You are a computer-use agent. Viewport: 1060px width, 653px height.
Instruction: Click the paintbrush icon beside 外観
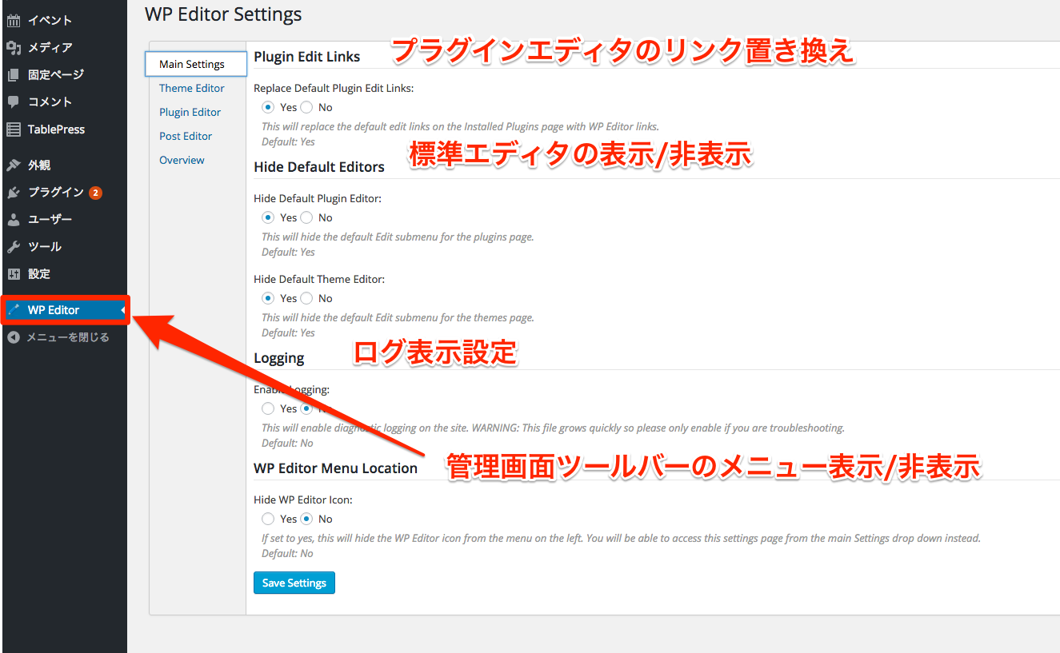pyautogui.click(x=14, y=165)
